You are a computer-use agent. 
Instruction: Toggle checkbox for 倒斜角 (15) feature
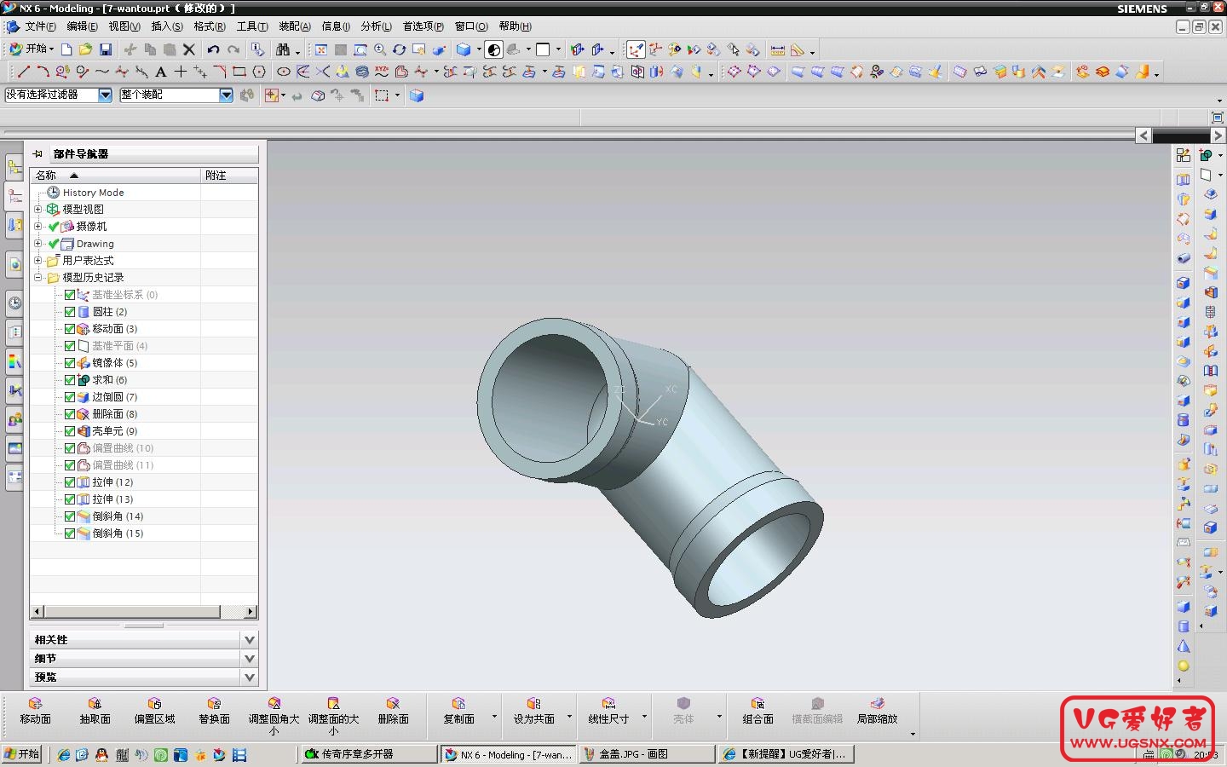(70, 533)
